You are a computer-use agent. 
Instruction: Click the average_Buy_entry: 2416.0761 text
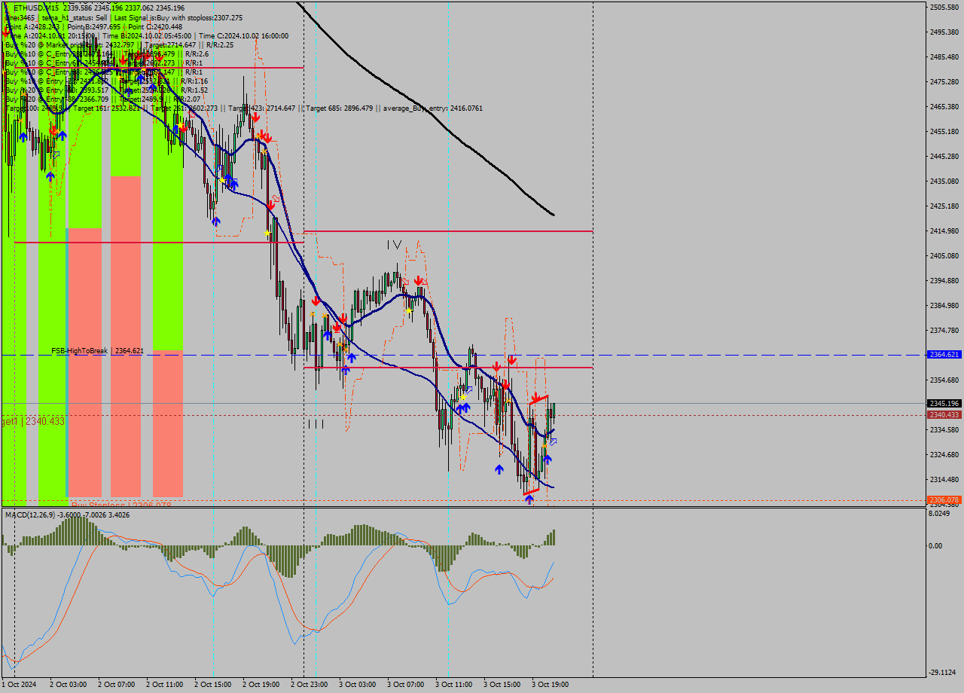(x=432, y=108)
